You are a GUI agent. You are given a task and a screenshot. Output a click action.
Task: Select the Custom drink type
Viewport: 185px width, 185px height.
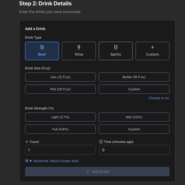pos(152,51)
